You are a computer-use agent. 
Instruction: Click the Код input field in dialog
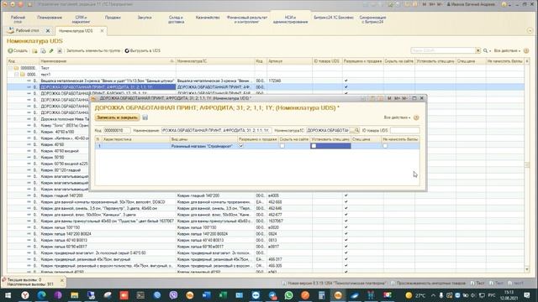click(x=117, y=131)
